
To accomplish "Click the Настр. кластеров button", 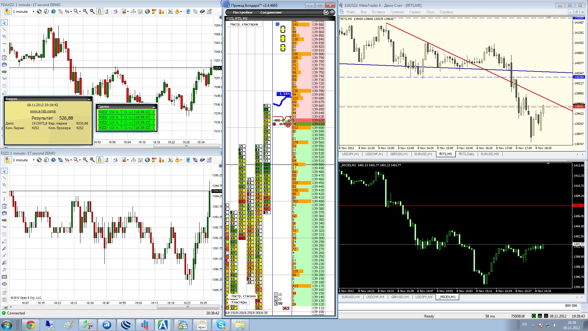I will click(244, 24).
